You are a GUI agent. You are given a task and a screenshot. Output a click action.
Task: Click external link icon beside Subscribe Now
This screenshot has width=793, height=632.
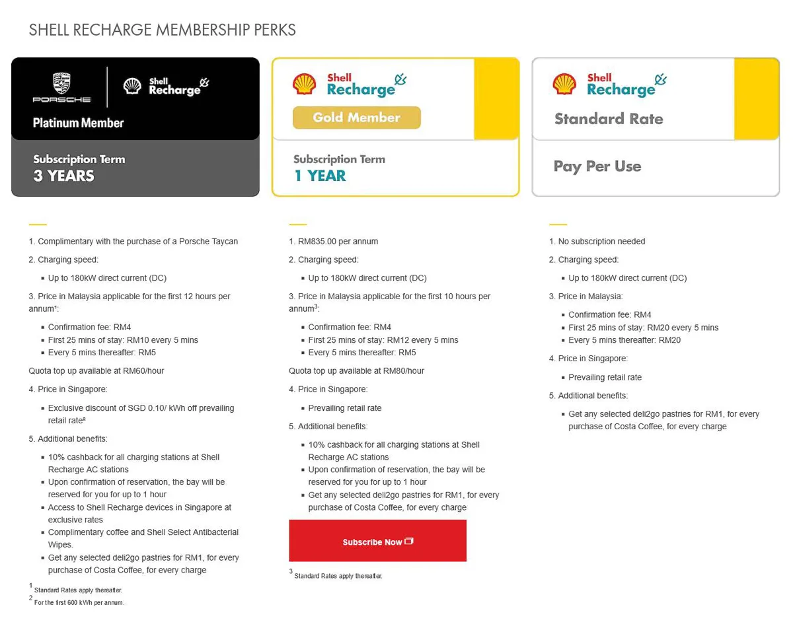click(x=409, y=541)
